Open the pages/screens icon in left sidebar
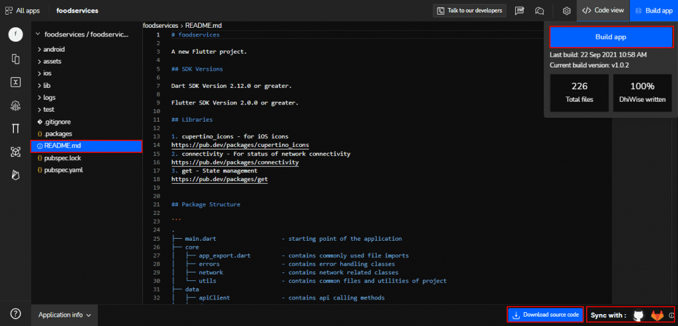Screen dimensions: 678x326 coord(16,59)
